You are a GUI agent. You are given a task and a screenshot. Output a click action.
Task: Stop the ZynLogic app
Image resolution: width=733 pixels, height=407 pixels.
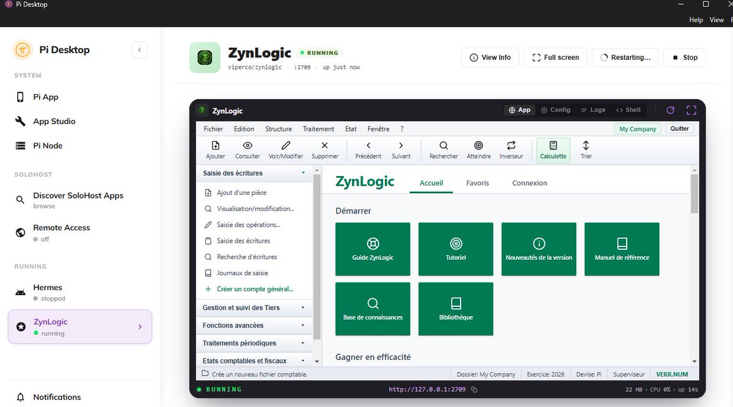[685, 57]
